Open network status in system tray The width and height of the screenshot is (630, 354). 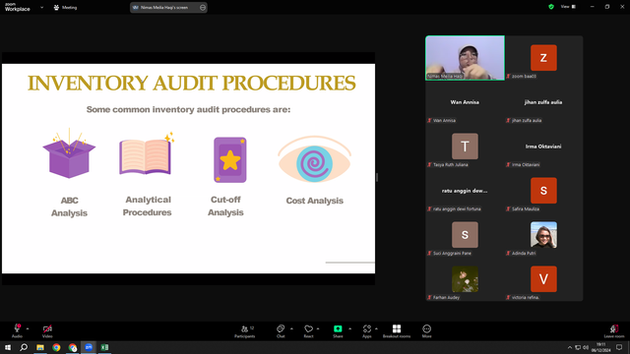click(578, 347)
